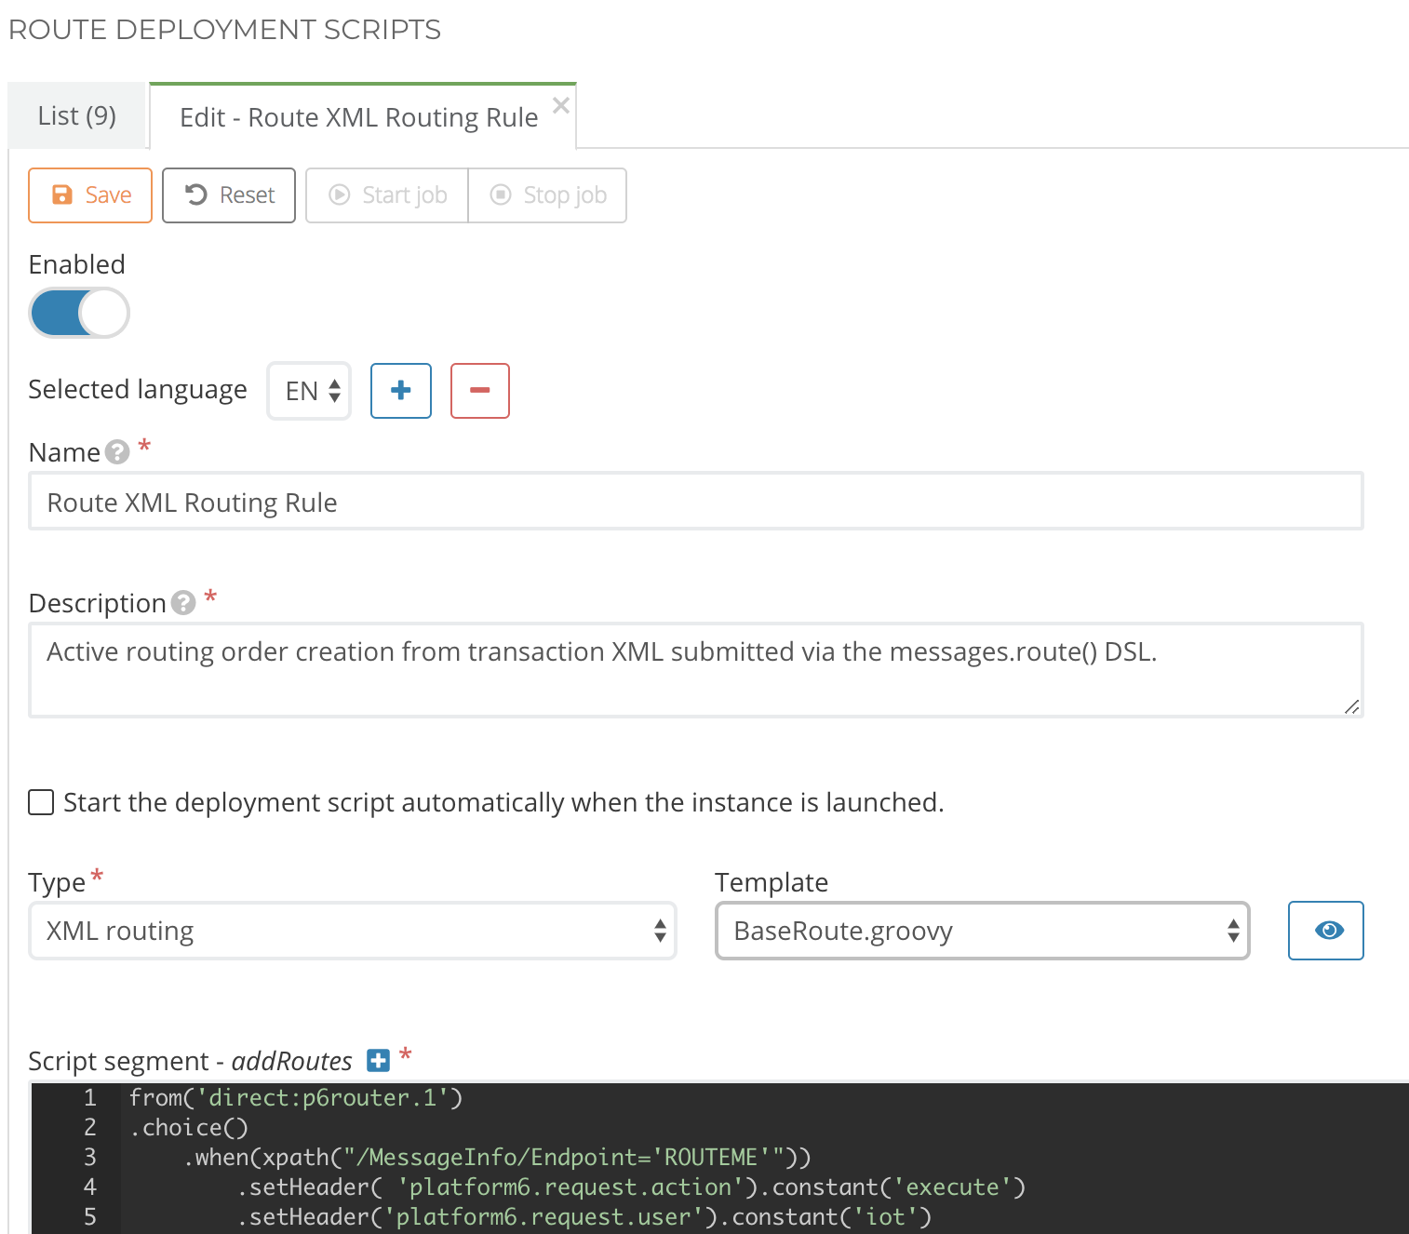
Task: Open the Type dropdown showing XML routing
Action: click(x=353, y=931)
